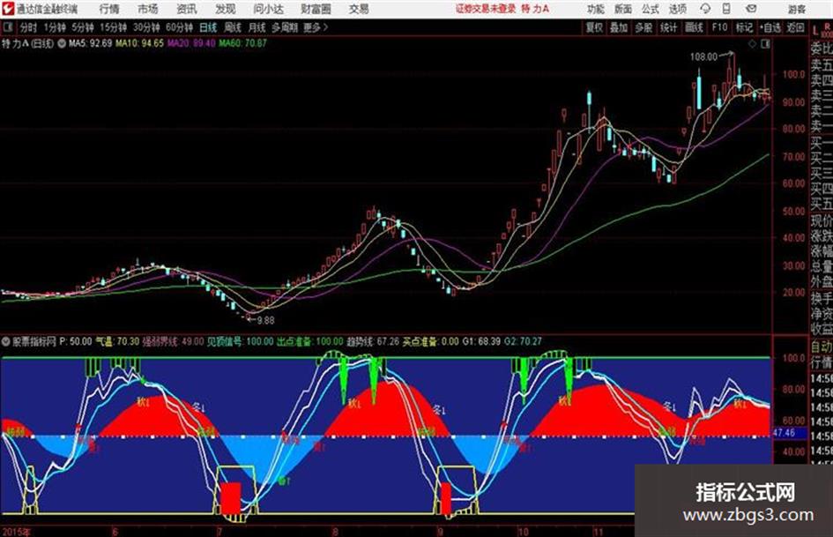
Task: Click the 强弱界线: 49.00 indicator value
Action: click(173, 341)
